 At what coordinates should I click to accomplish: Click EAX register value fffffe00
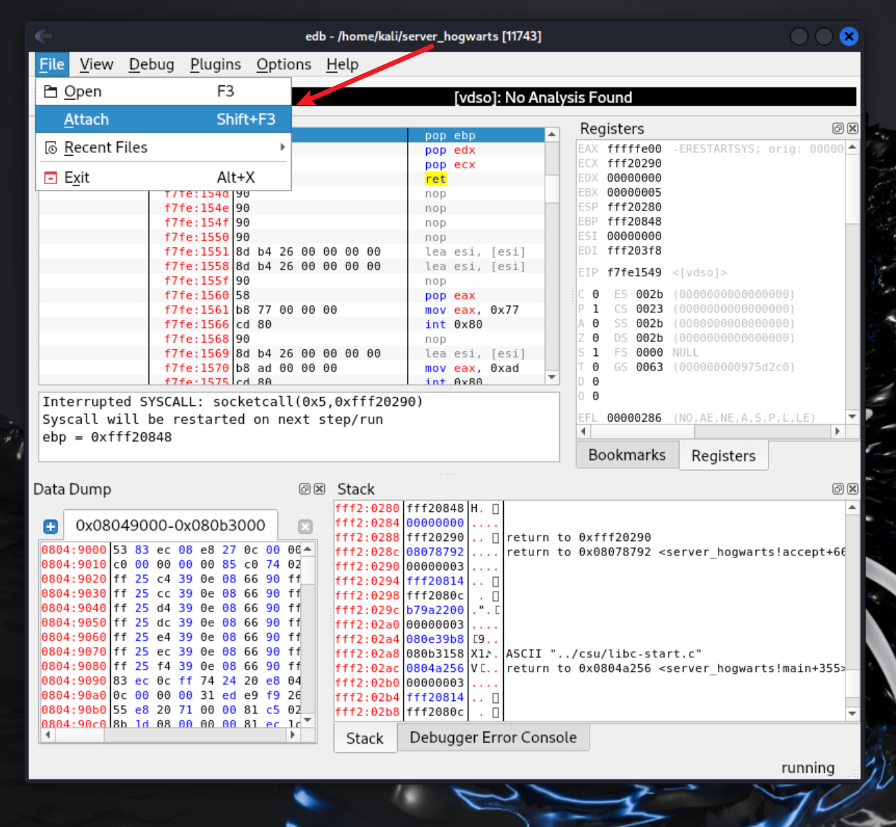(x=634, y=149)
